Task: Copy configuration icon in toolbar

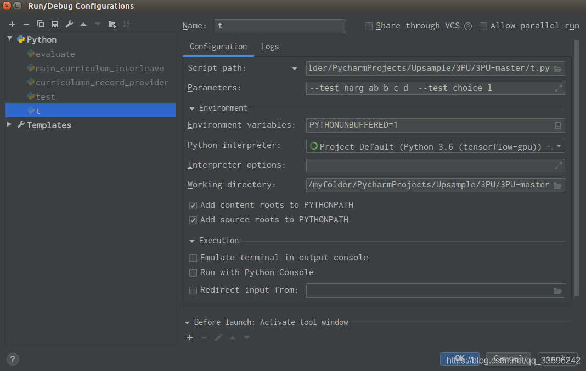Action: pos(41,24)
